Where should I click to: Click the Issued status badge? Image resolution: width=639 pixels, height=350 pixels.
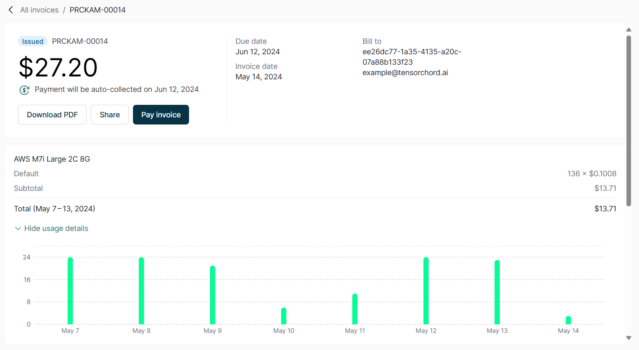tap(33, 41)
